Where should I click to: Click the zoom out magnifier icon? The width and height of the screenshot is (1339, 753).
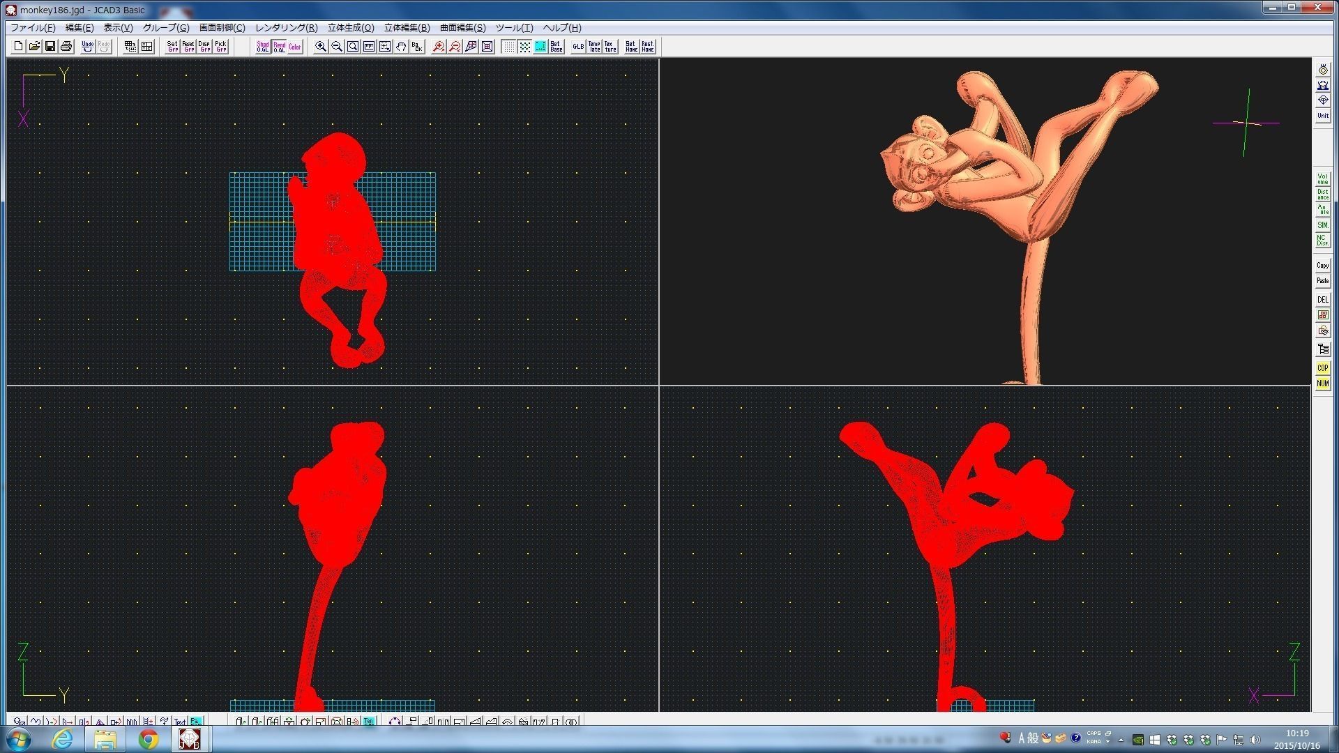337,47
